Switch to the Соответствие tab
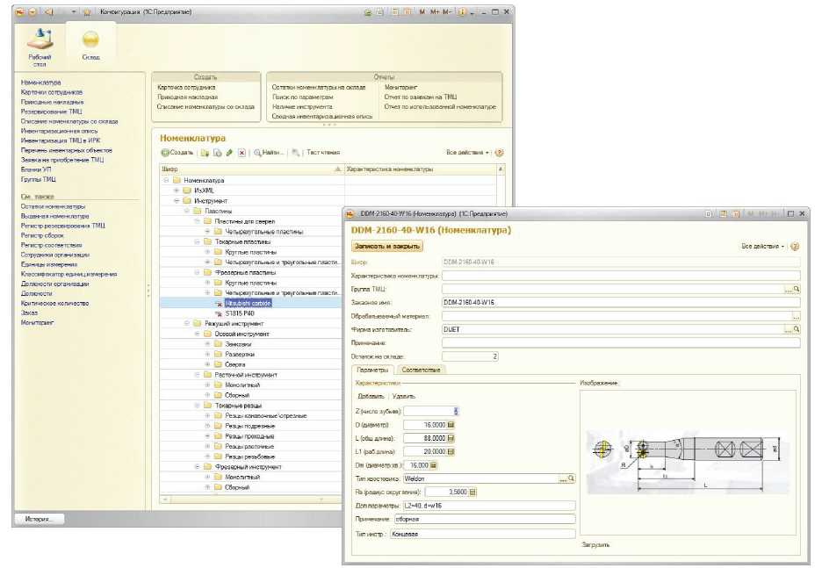Screen dimensions: 822x568 click(422, 370)
